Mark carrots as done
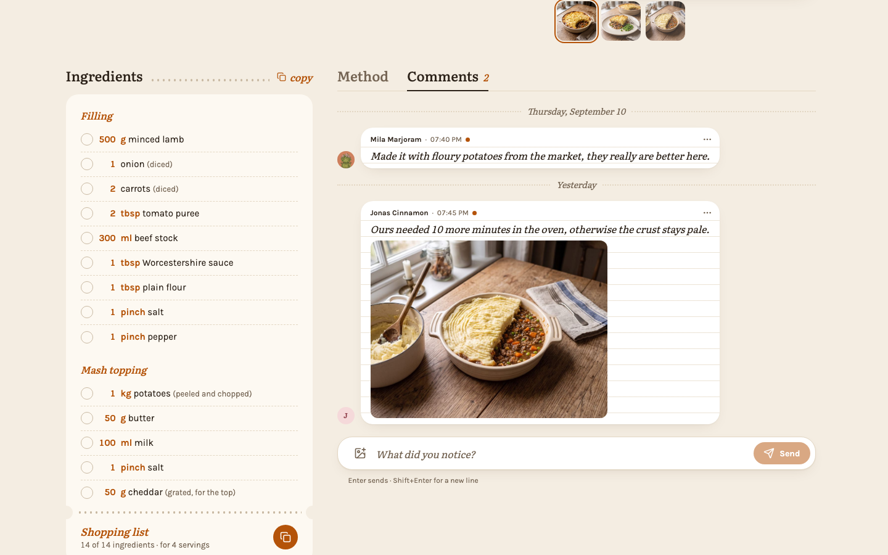 87,189
